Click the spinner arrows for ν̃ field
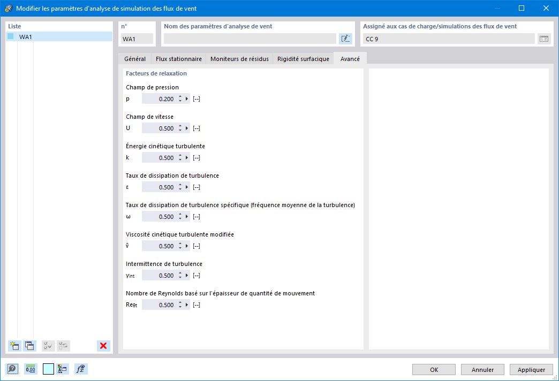Screen dimensions: 559x381 180,246
